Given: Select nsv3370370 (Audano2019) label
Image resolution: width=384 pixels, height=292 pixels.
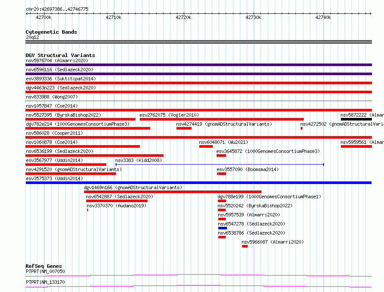Looking at the screenshot, I should (116, 206).
